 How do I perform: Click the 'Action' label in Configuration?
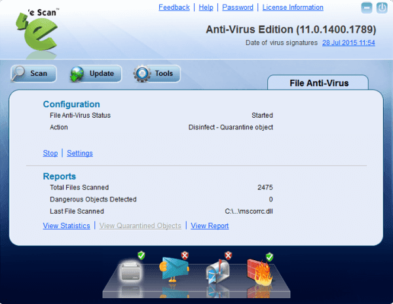(59, 127)
